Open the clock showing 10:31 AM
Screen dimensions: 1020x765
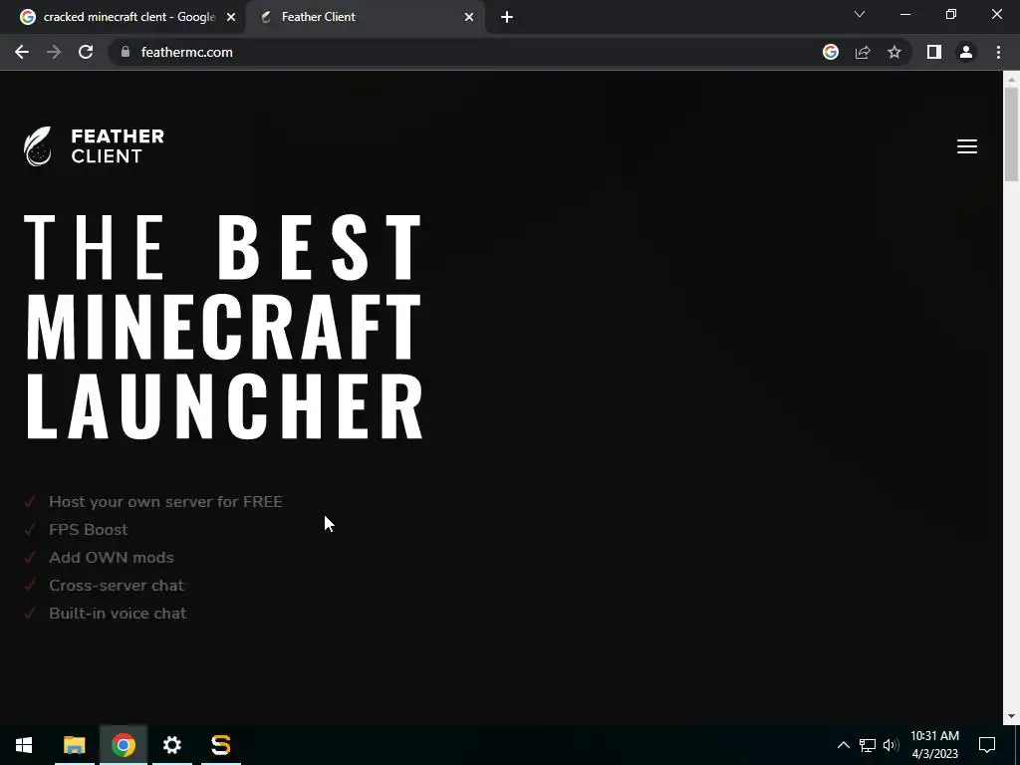pyautogui.click(x=934, y=745)
